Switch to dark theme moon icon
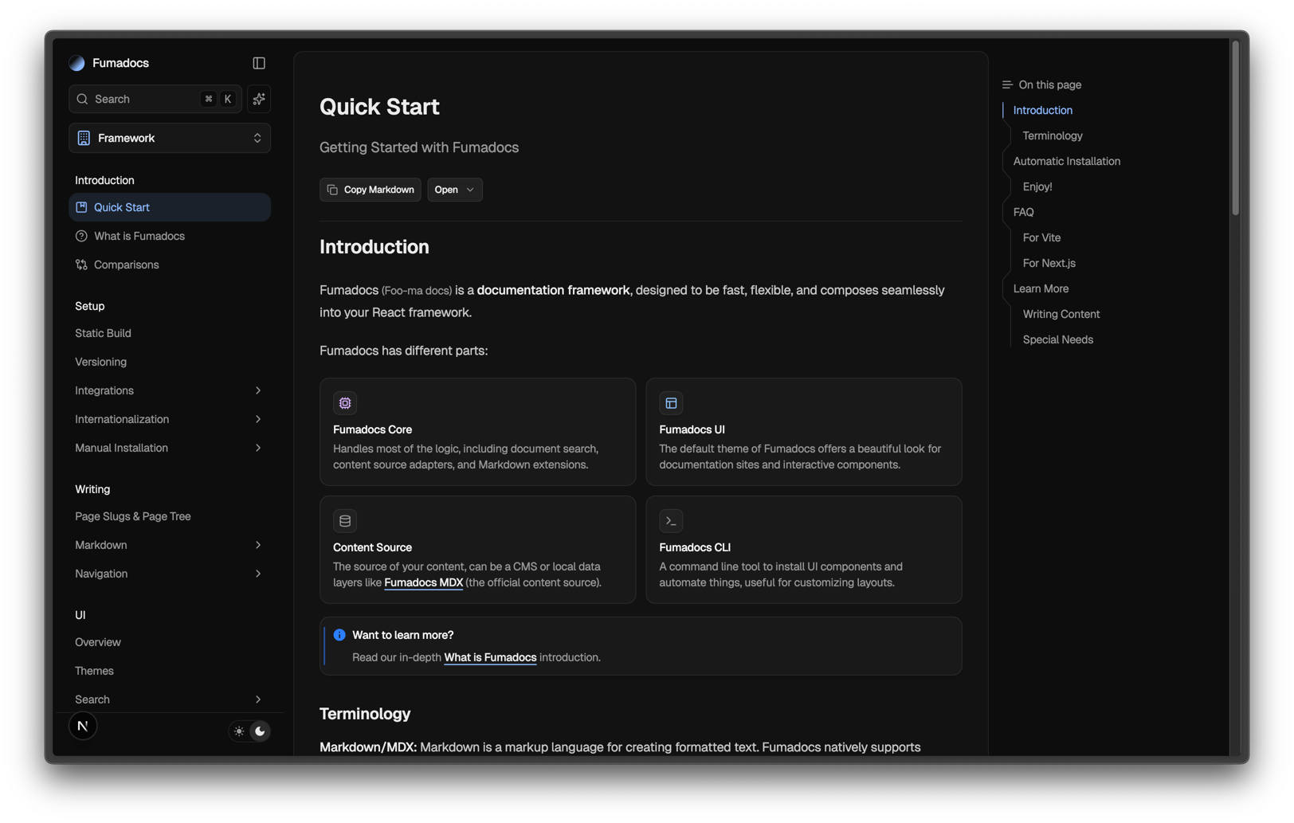 tap(260, 731)
